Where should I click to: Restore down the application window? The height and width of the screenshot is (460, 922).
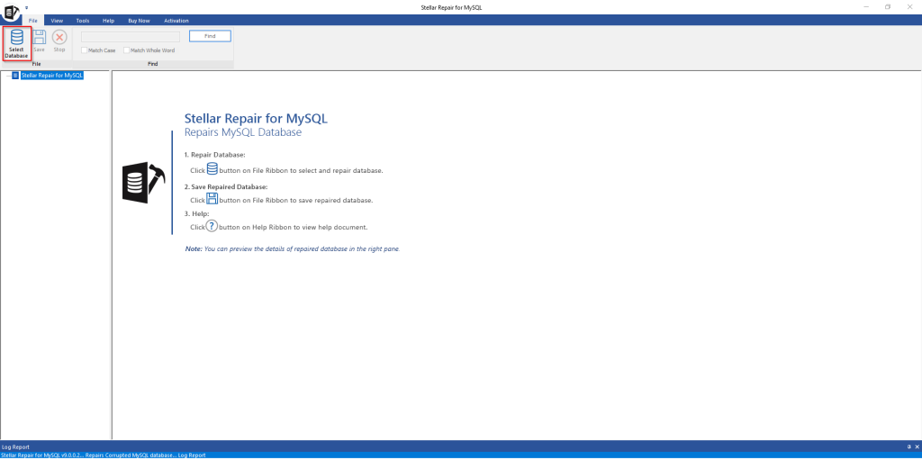pos(887,7)
